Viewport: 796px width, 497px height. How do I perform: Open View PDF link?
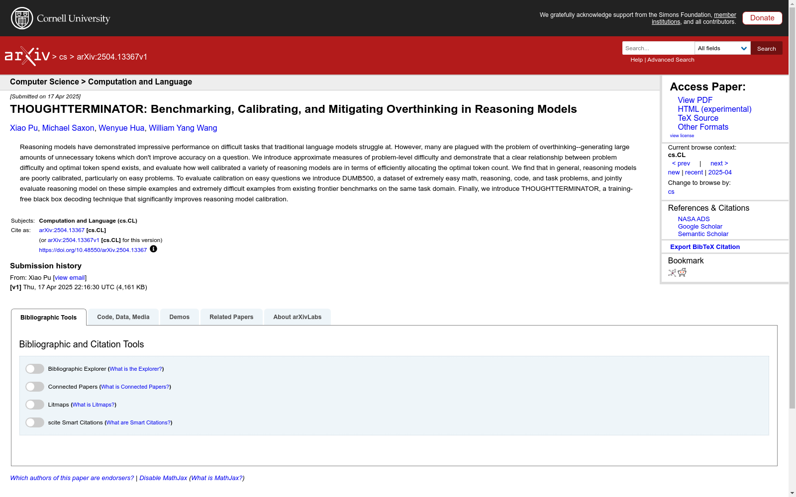point(695,100)
